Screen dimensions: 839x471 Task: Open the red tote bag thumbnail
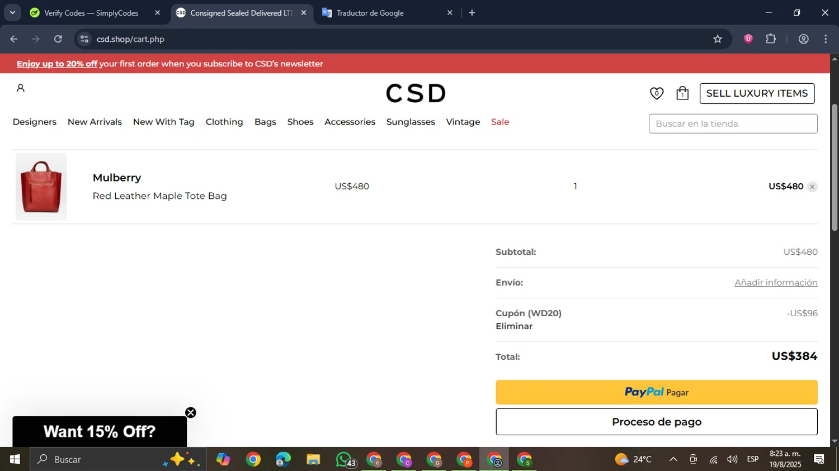tap(41, 187)
